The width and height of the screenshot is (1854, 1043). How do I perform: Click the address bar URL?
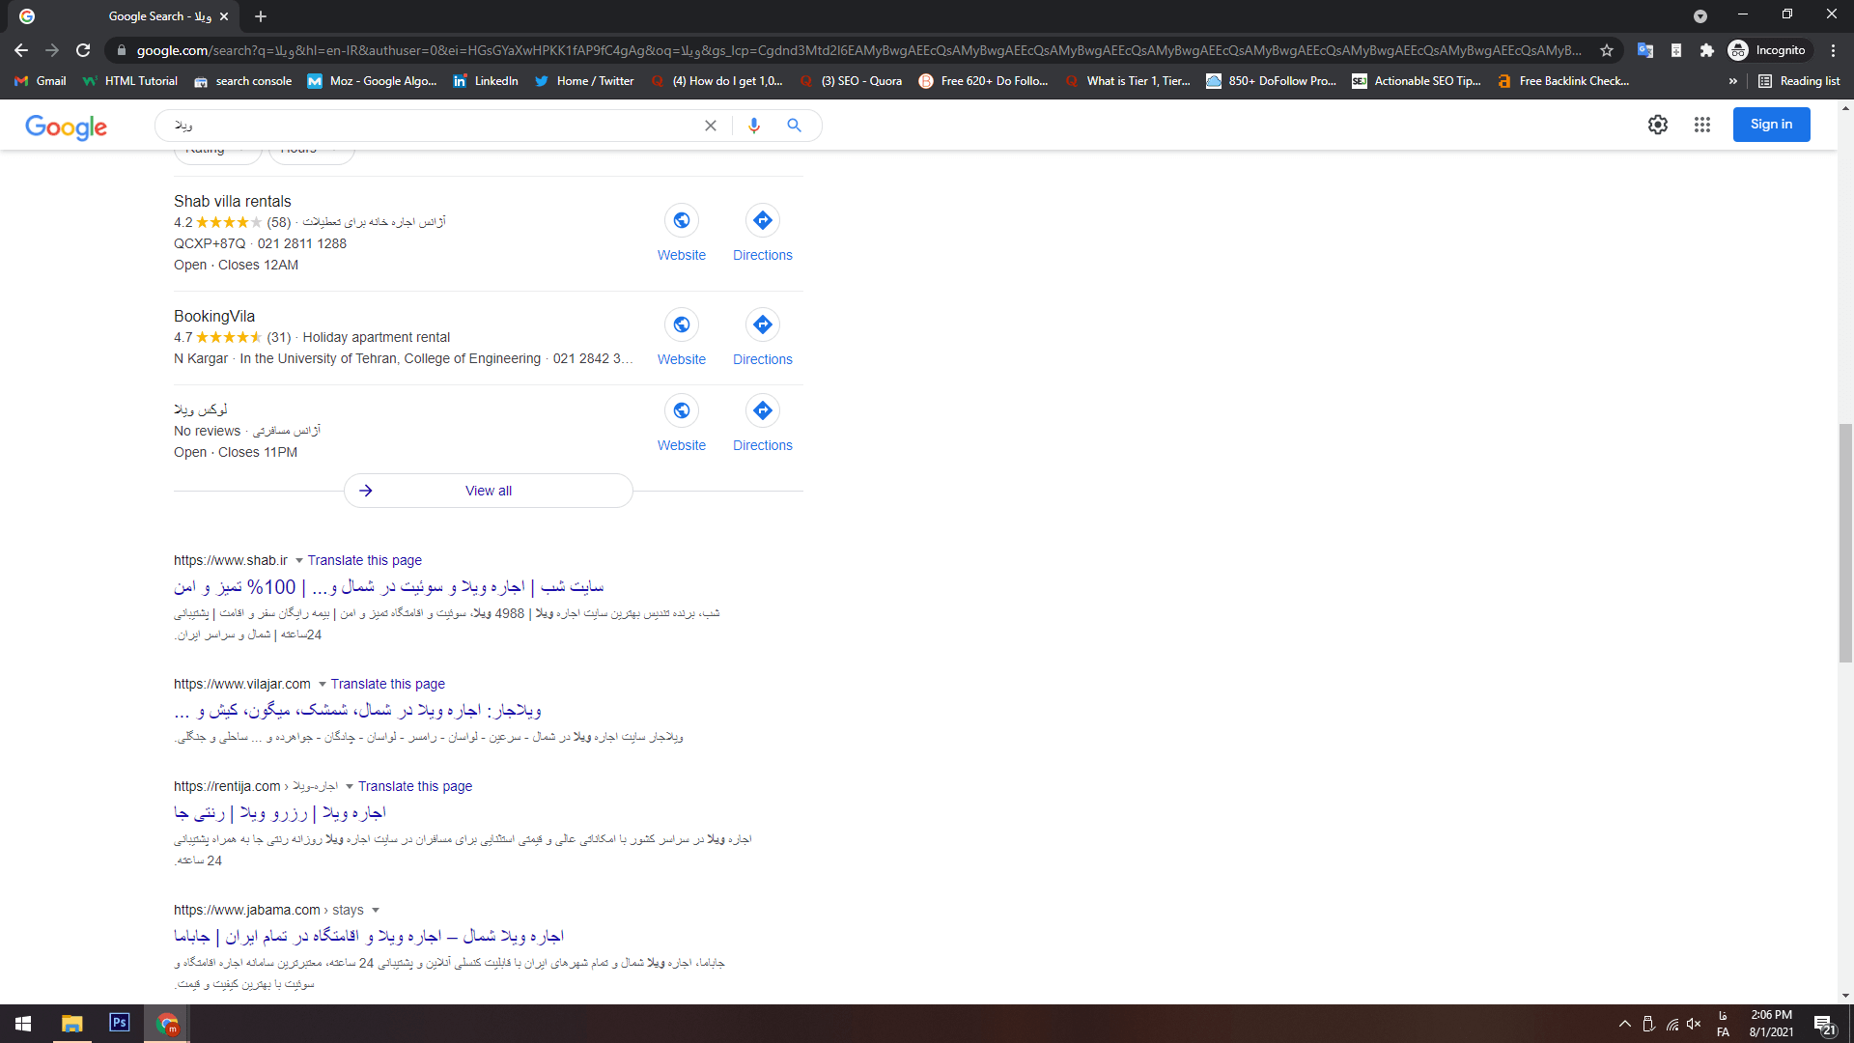(857, 50)
